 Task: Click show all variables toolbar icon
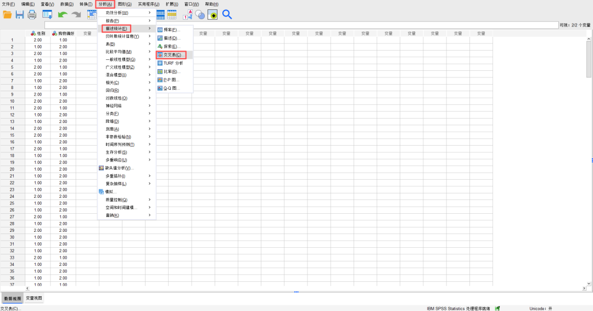point(212,15)
